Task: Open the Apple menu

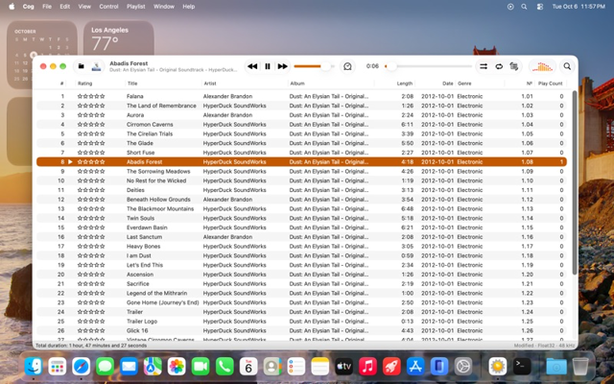Action: [12, 7]
